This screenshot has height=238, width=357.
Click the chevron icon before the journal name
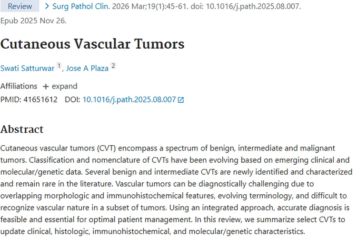(x=48, y=7)
